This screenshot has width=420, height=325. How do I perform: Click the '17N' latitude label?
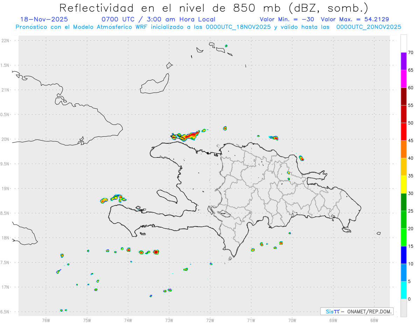click(6, 287)
